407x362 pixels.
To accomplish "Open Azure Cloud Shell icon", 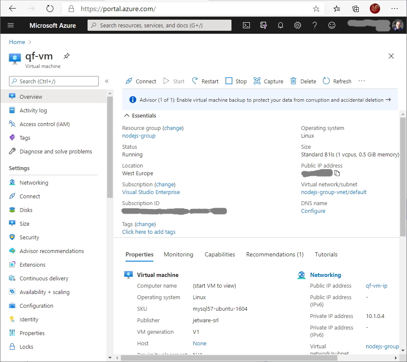I will [x=246, y=25].
